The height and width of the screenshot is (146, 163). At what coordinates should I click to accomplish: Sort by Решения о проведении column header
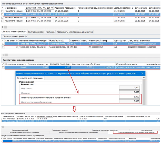tap(62, 8)
